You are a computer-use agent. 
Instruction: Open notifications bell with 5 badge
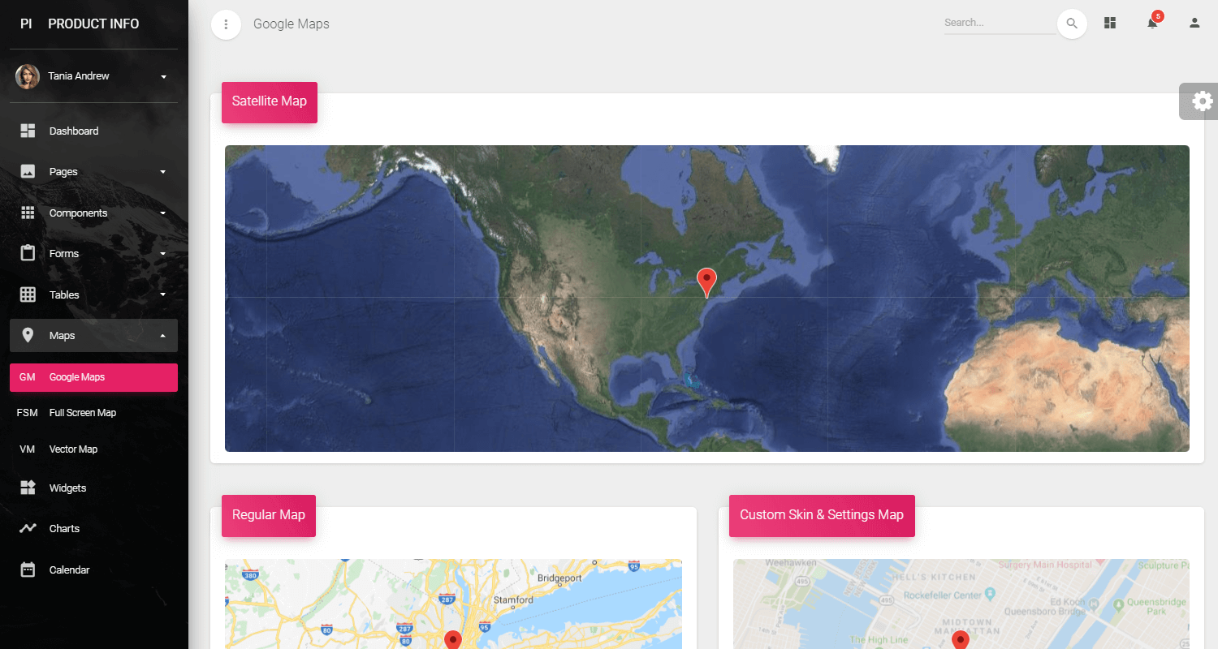(x=1153, y=21)
